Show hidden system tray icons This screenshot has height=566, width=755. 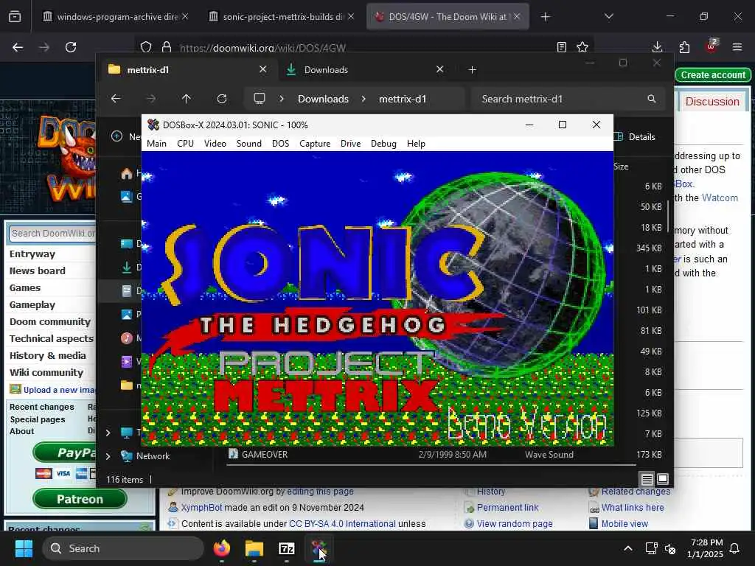pyautogui.click(x=628, y=548)
